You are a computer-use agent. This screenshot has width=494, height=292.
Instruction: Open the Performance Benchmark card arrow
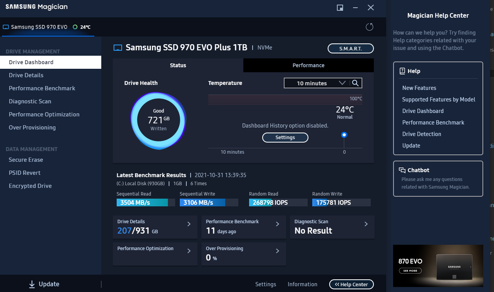[x=277, y=224]
